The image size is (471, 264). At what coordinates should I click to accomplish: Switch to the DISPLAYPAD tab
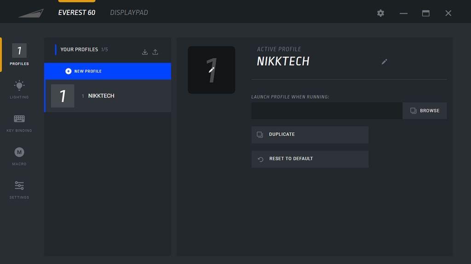(129, 12)
